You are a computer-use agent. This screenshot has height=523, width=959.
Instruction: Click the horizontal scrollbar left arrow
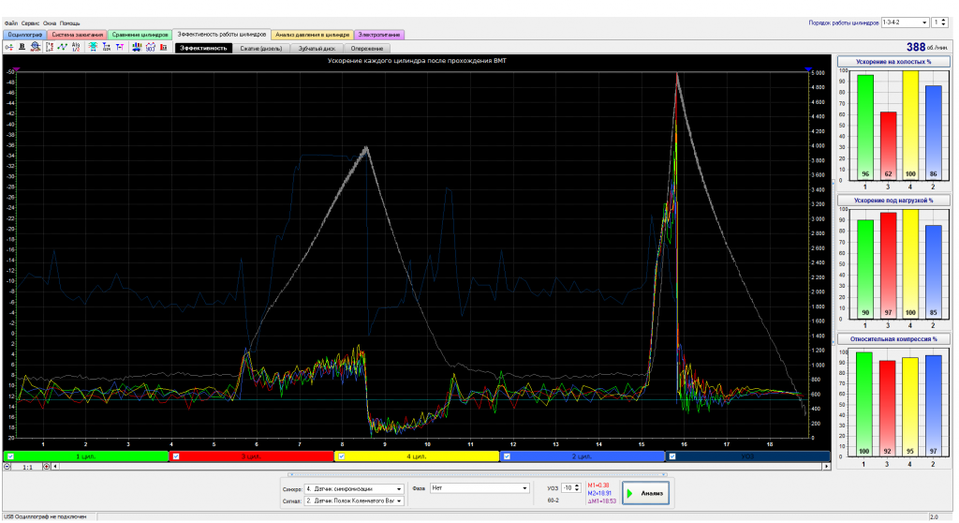pyautogui.click(x=55, y=467)
